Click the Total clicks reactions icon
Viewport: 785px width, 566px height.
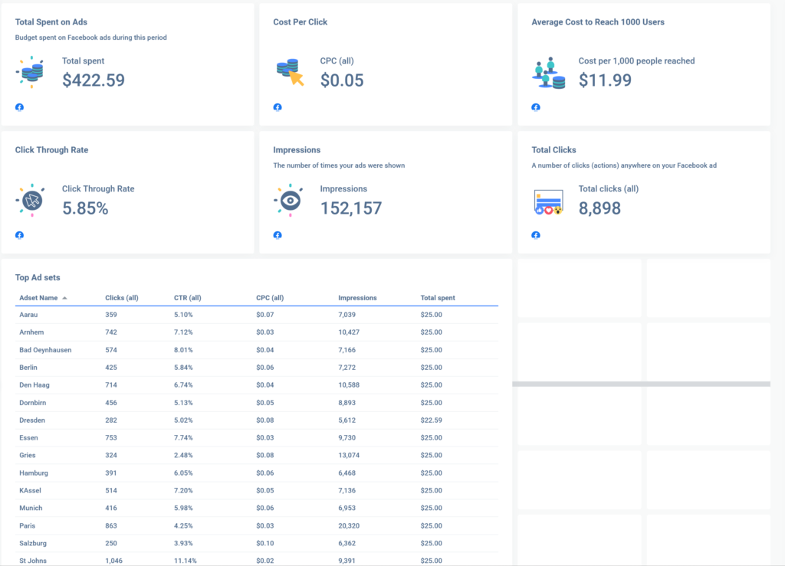548,202
